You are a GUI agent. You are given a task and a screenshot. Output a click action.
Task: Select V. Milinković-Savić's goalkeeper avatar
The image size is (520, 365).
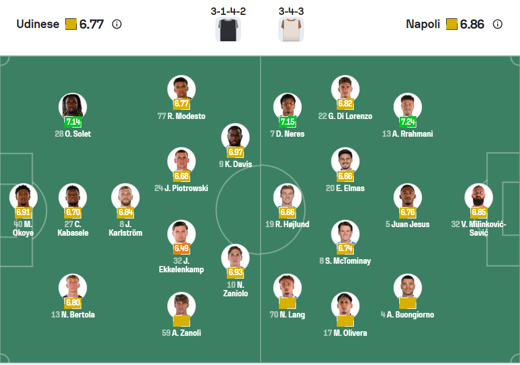point(479,197)
